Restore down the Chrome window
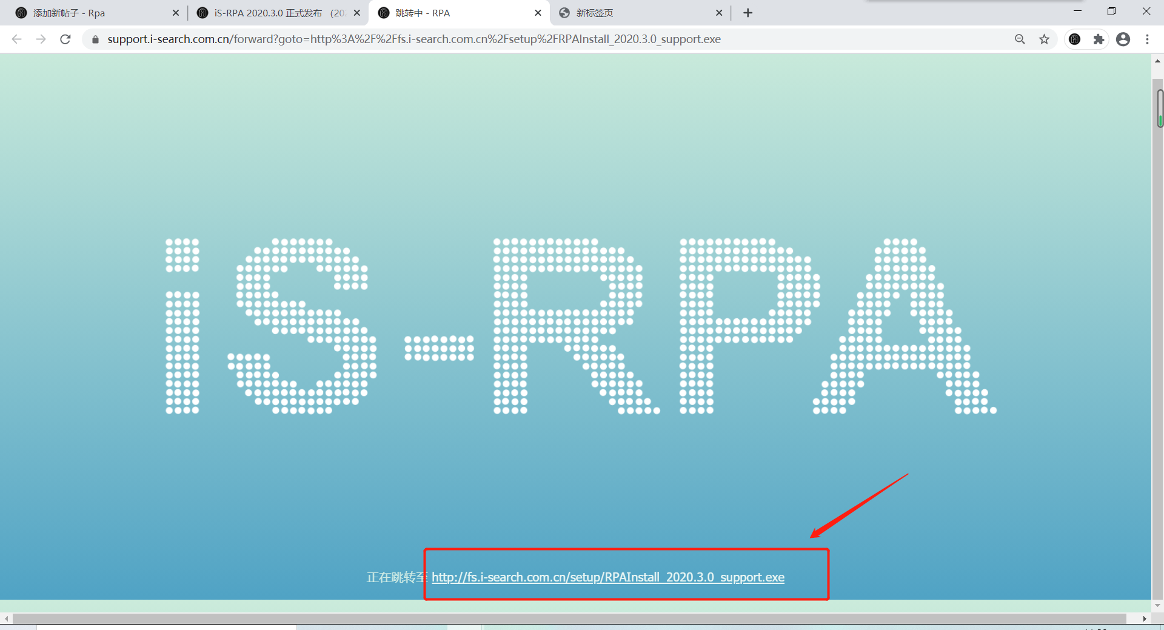 point(1111,12)
